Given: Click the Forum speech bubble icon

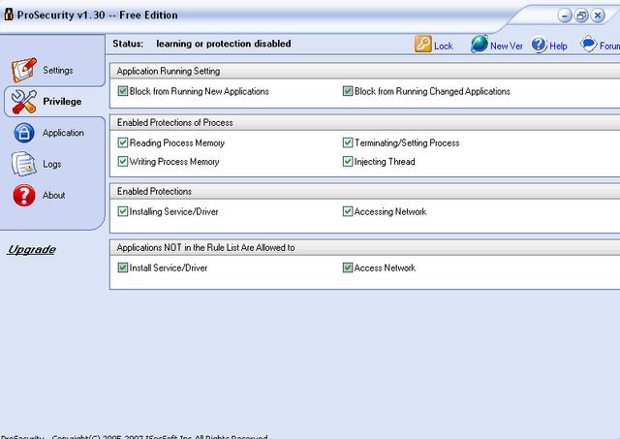Looking at the screenshot, I should coord(588,44).
